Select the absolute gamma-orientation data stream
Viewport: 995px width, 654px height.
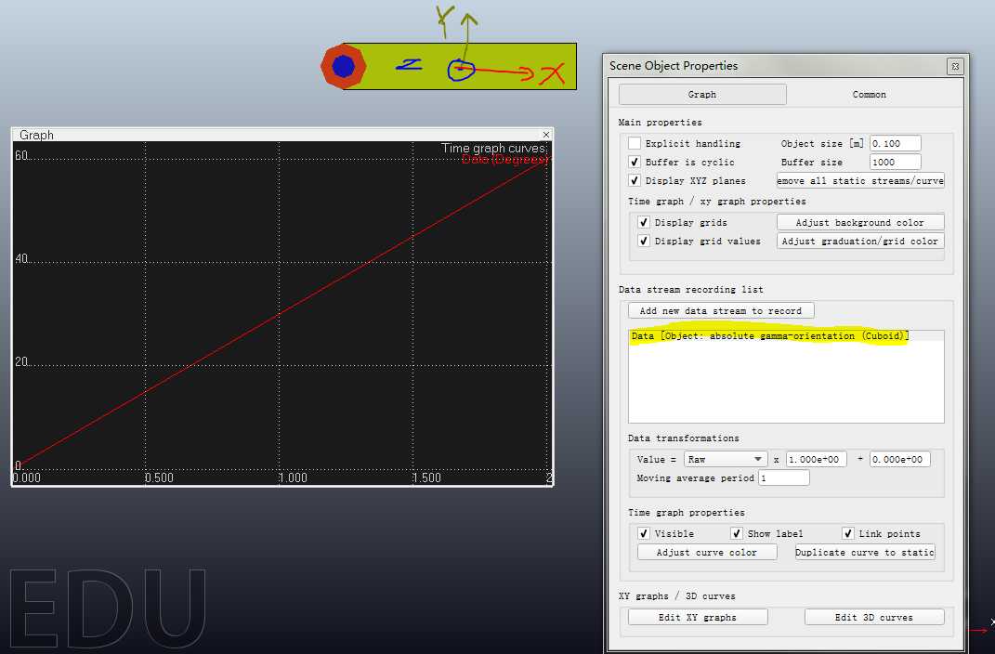(786, 335)
